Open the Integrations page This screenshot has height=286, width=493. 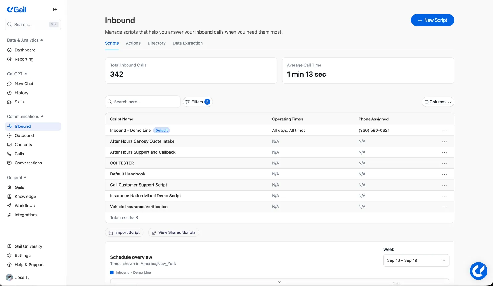[26, 215]
